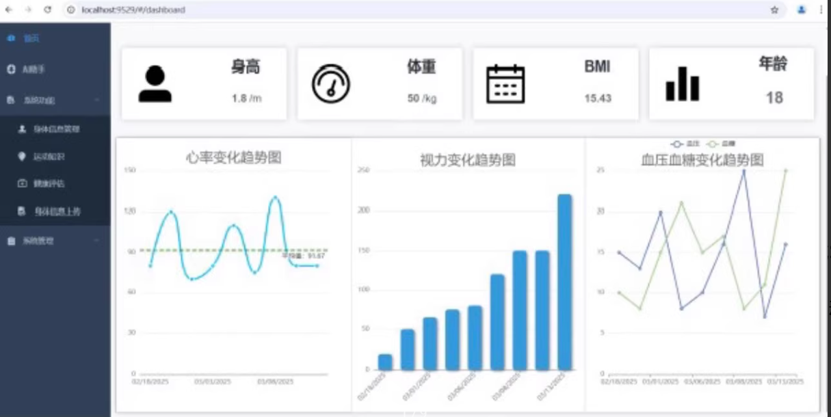
Task: Click the 心率变化趋势图 chart title
Action: [233, 158]
